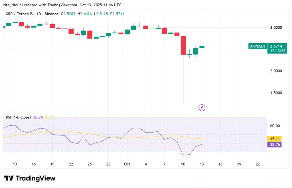Click the 3.0000 label on the price axis
This screenshot has width=292, height=188.
click(275, 27)
